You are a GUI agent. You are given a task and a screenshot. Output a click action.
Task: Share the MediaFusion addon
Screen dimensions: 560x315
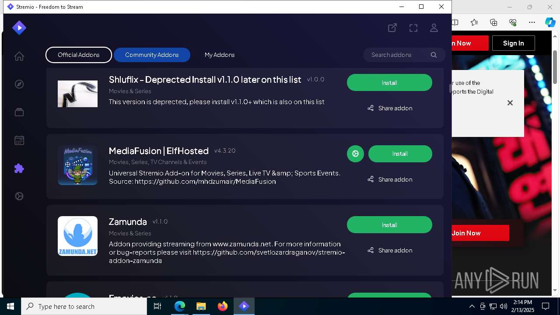(389, 179)
